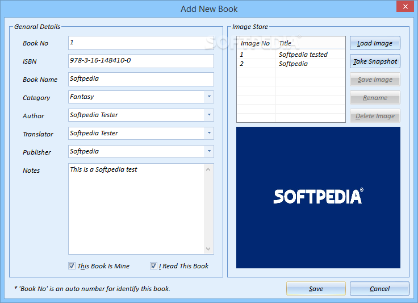Click the Notes scrollbar up arrow
This screenshot has width=418, height=303.
coord(208,169)
